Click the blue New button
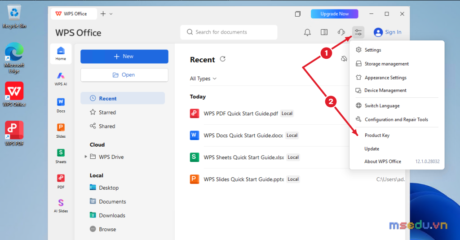Screen dimensions: 460x240 pyautogui.click(x=124, y=56)
